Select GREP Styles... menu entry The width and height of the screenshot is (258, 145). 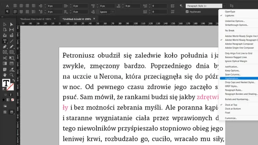pyautogui.click(x=231, y=86)
